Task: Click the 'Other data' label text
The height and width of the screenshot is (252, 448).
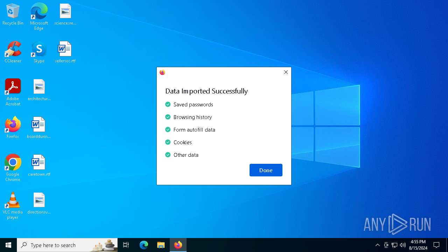Action: pos(186,155)
